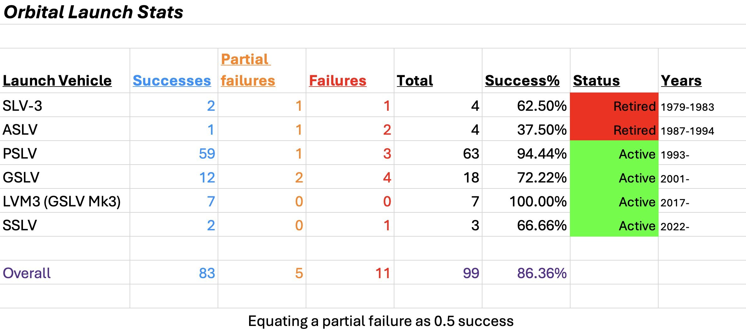Select the partial failure footnote text
The width and height of the screenshot is (746, 331).
381,321
